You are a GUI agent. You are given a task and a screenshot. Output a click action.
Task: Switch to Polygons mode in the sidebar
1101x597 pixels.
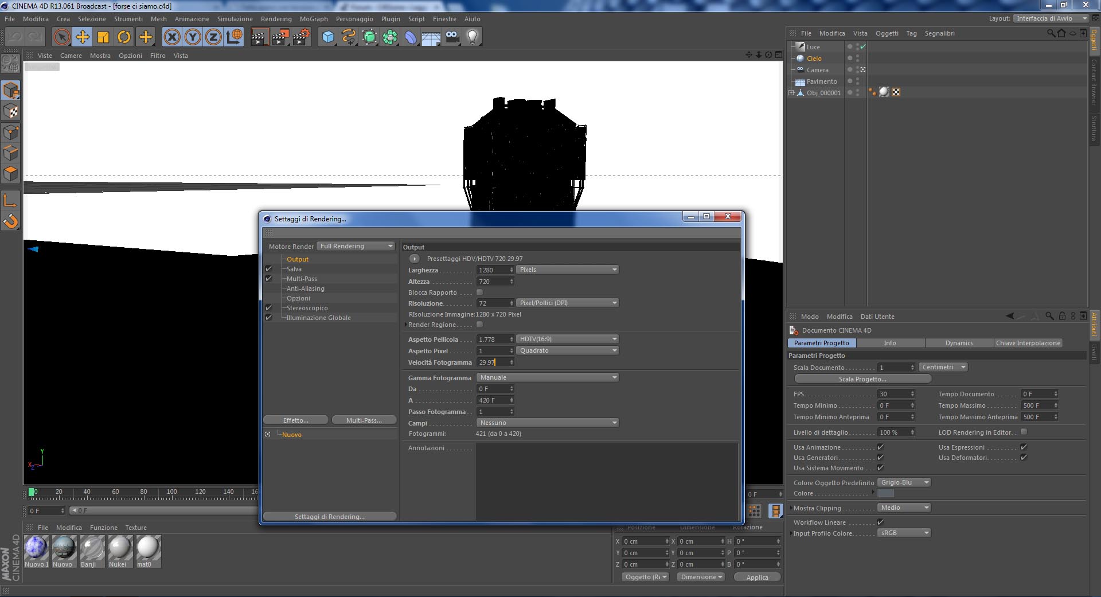[x=11, y=174]
